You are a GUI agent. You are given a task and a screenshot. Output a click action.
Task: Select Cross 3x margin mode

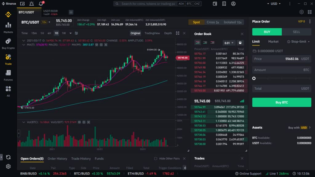(213, 22)
